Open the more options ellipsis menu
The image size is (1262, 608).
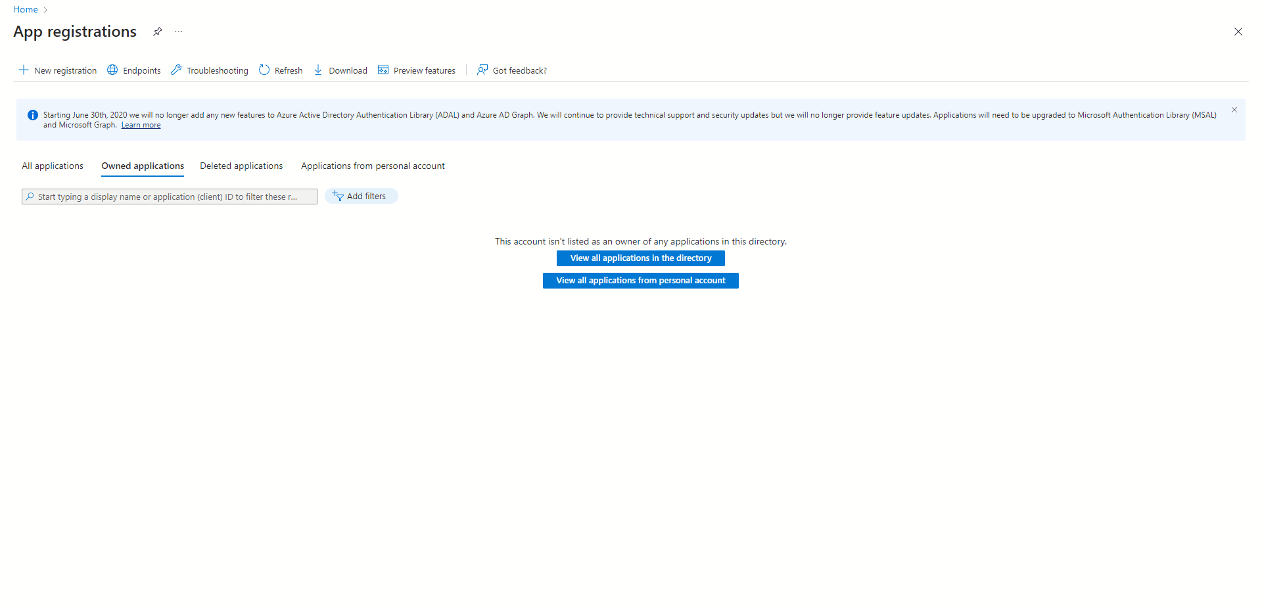point(178,32)
